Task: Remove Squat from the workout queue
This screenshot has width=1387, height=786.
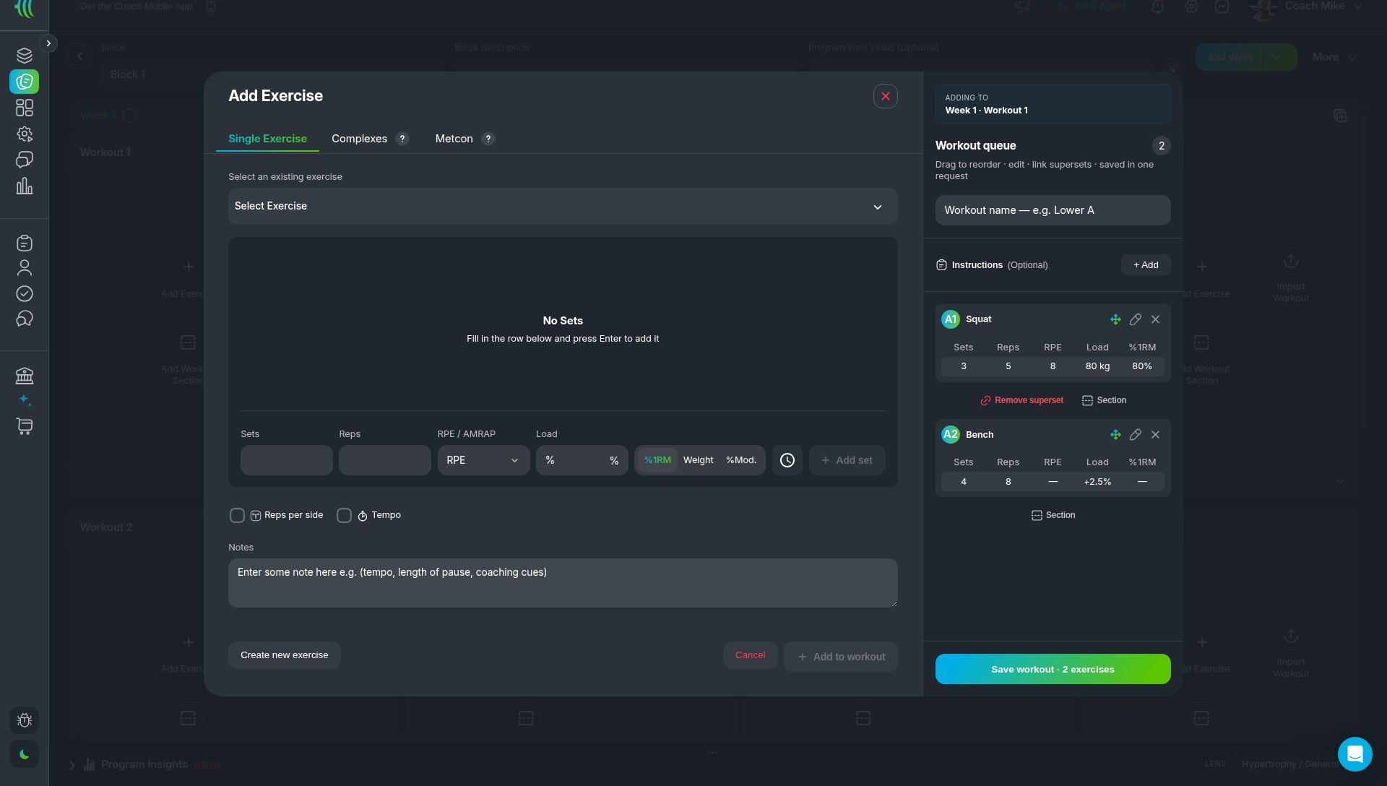Action: tap(1156, 319)
